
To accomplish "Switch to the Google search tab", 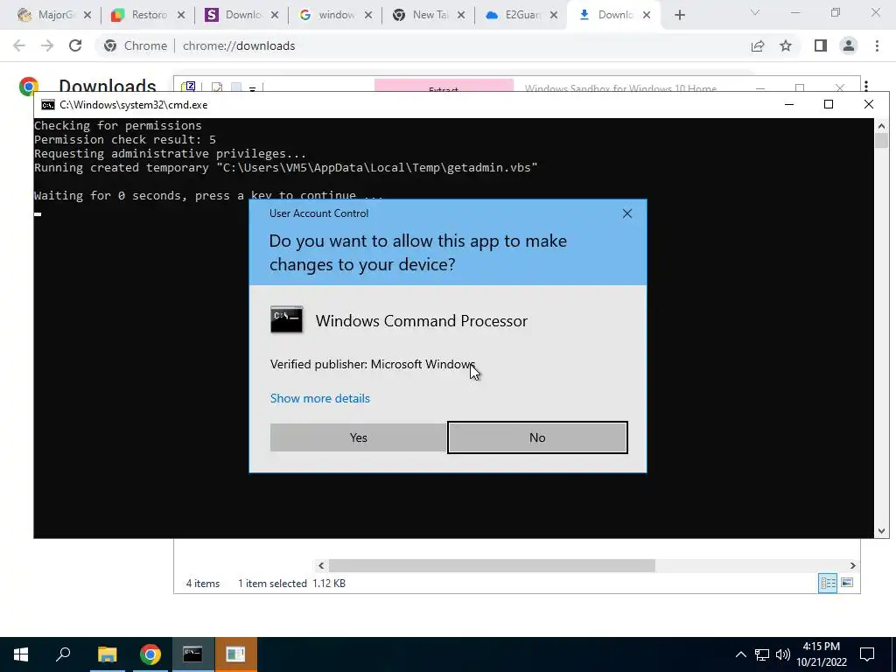I will click(x=335, y=15).
